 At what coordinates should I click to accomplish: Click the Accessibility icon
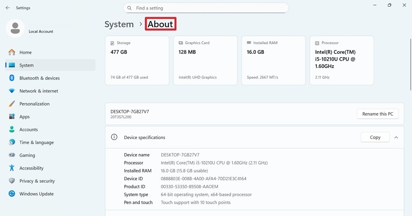pos(12,169)
